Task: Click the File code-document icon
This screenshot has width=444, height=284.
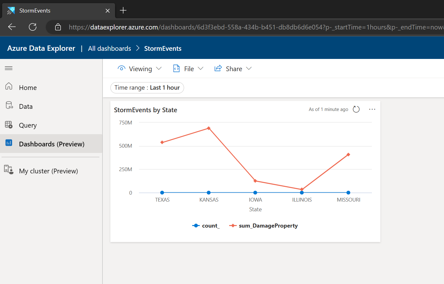Action: [x=177, y=68]
